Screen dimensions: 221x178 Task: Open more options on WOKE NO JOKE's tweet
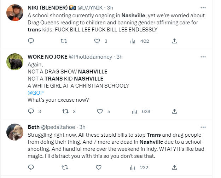click(203, 57)
